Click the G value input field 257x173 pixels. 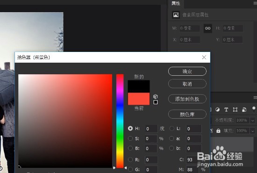click(x=151, y=170)
